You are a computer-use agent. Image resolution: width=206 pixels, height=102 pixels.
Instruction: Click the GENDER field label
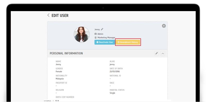click(59, 68)
